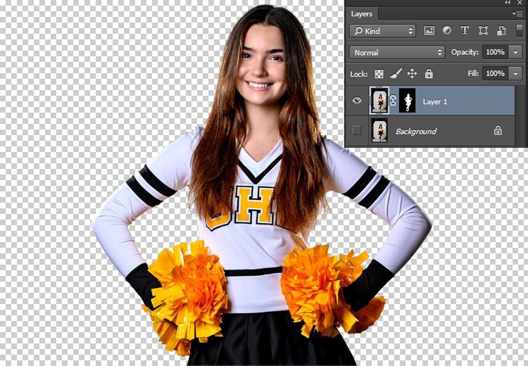The width and height of the screenshot is (528, 366).
Task: Switch to the Layers tab
Action: 362,14
